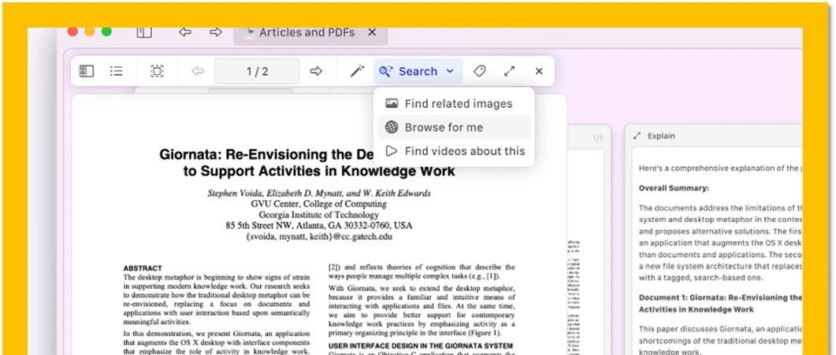Viewport: 836px width, 355px height.
Task: Toggle the sidebar panel icon in title bar
Action: click(x=144, y=32)
